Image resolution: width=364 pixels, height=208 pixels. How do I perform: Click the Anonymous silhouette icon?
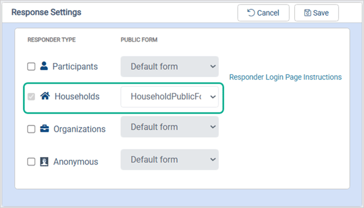click(x=44, y=162)
